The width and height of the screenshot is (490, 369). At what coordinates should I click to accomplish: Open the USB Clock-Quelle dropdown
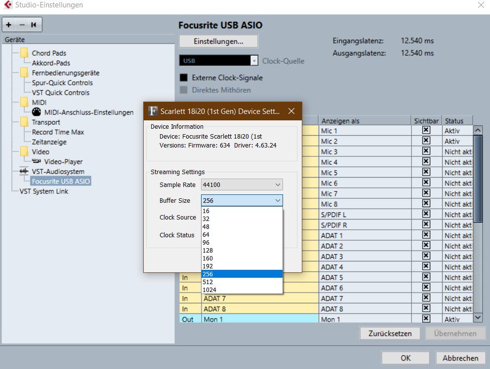pyautogui.click(x=218, y=61)
